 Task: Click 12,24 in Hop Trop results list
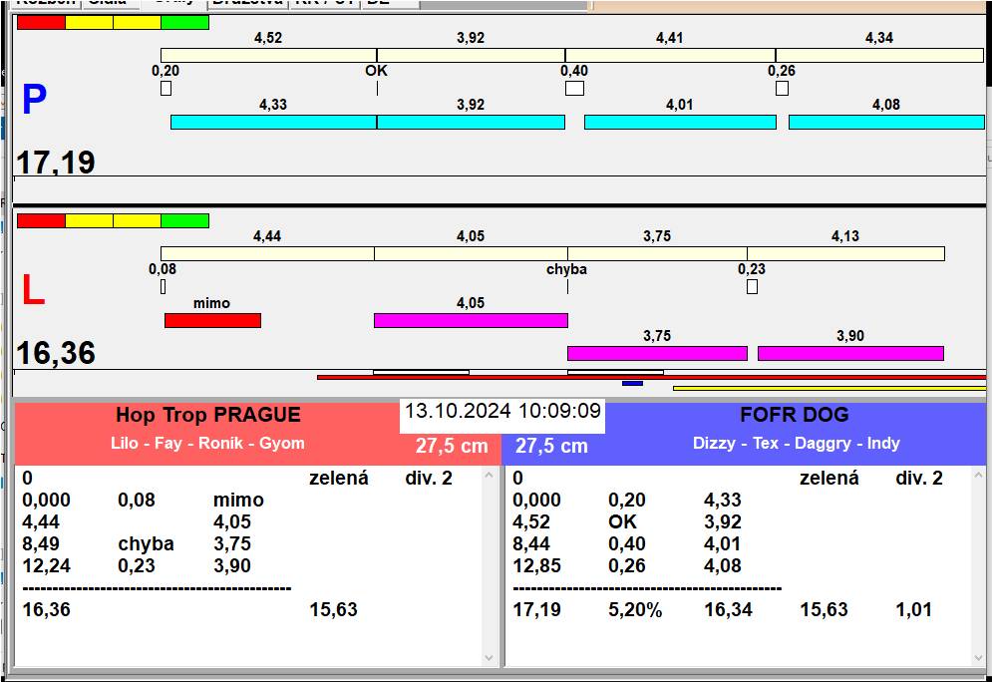[46, 565]
